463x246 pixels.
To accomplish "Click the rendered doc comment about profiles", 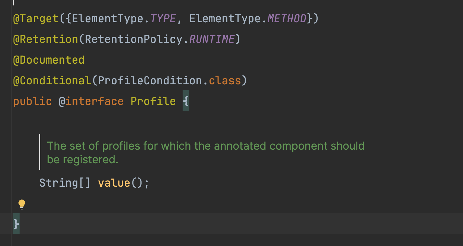I will (x=206, y=153).
